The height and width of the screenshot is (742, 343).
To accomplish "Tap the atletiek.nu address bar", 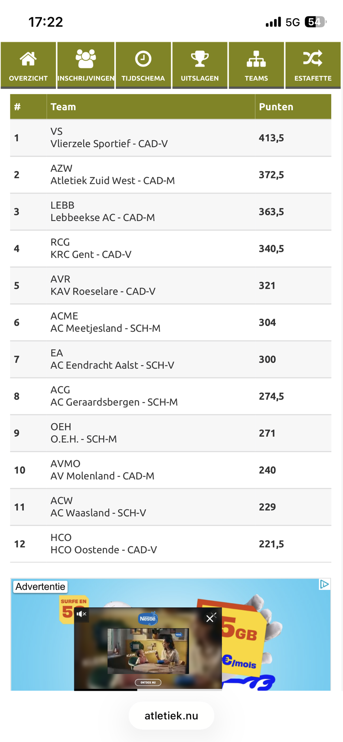I will point(171,716).
